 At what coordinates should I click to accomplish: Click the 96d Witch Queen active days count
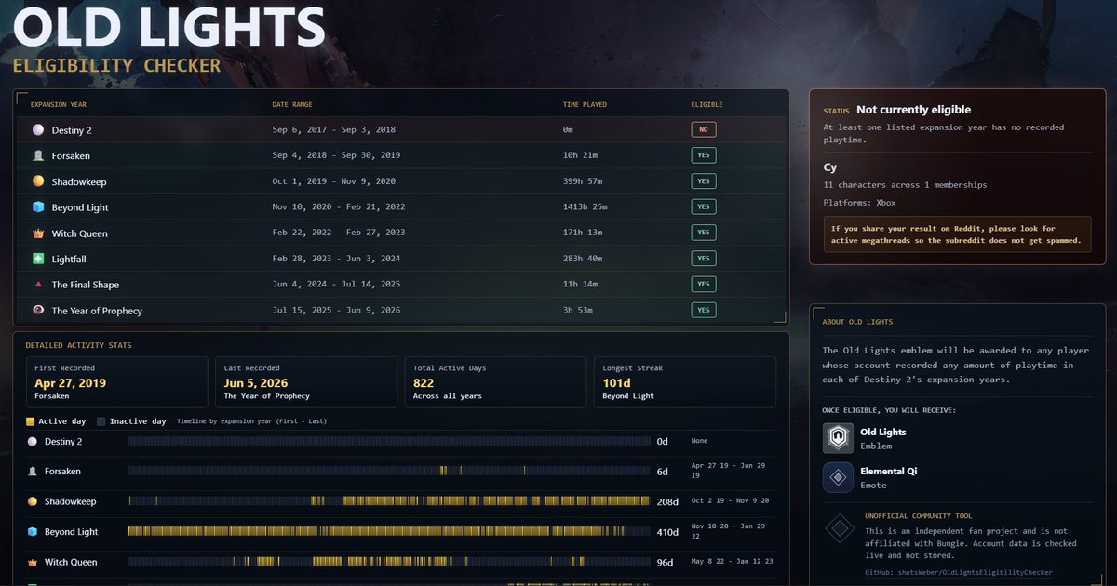(665, 562)
